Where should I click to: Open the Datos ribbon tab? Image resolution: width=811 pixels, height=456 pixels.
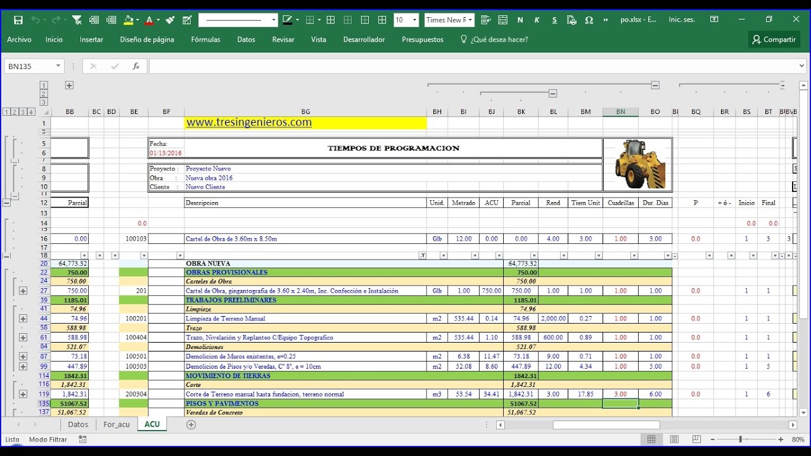point(246,39)
